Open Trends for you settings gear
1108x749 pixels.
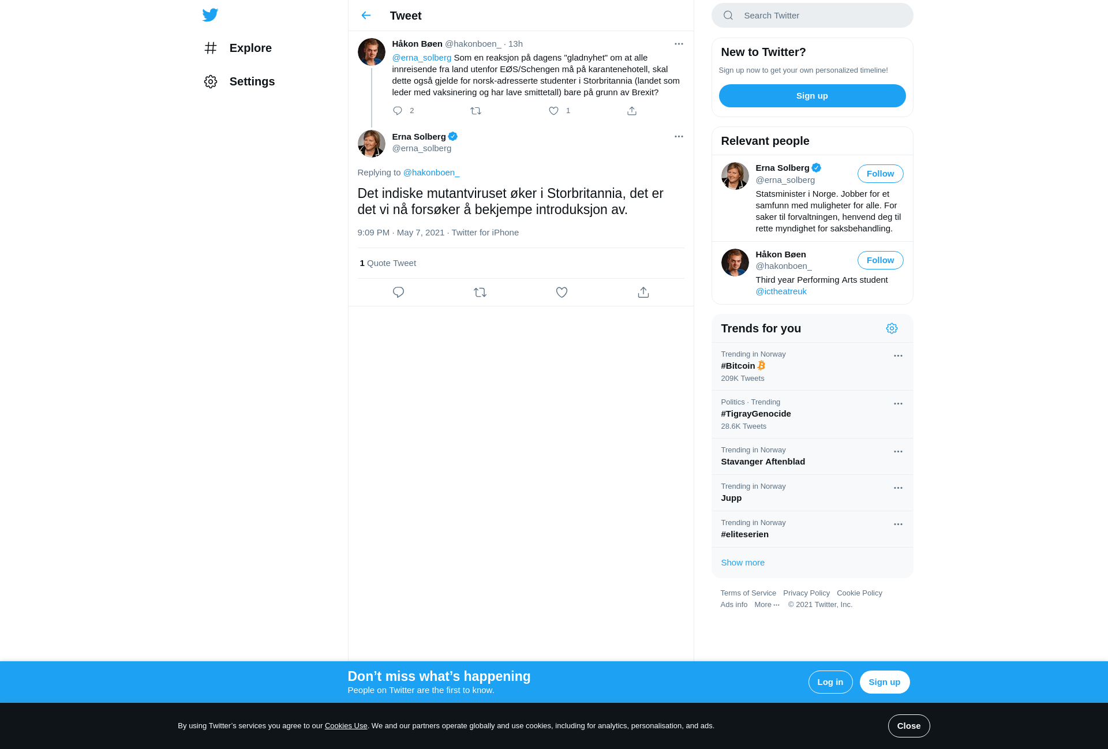pos(892,328)
